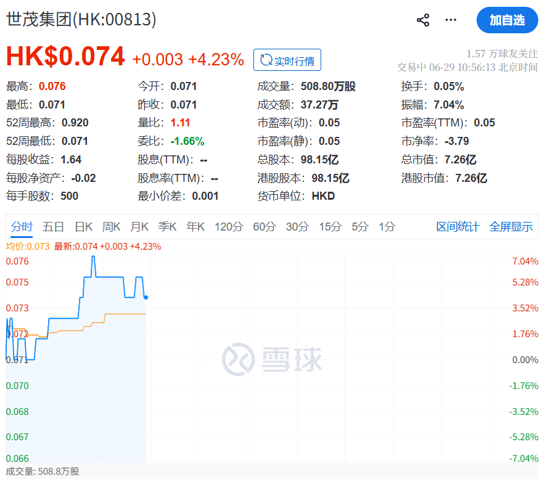Click the 成交量: 508.8万股 label below chart
This screenshot has width=558, height=479.
[43, 472]
